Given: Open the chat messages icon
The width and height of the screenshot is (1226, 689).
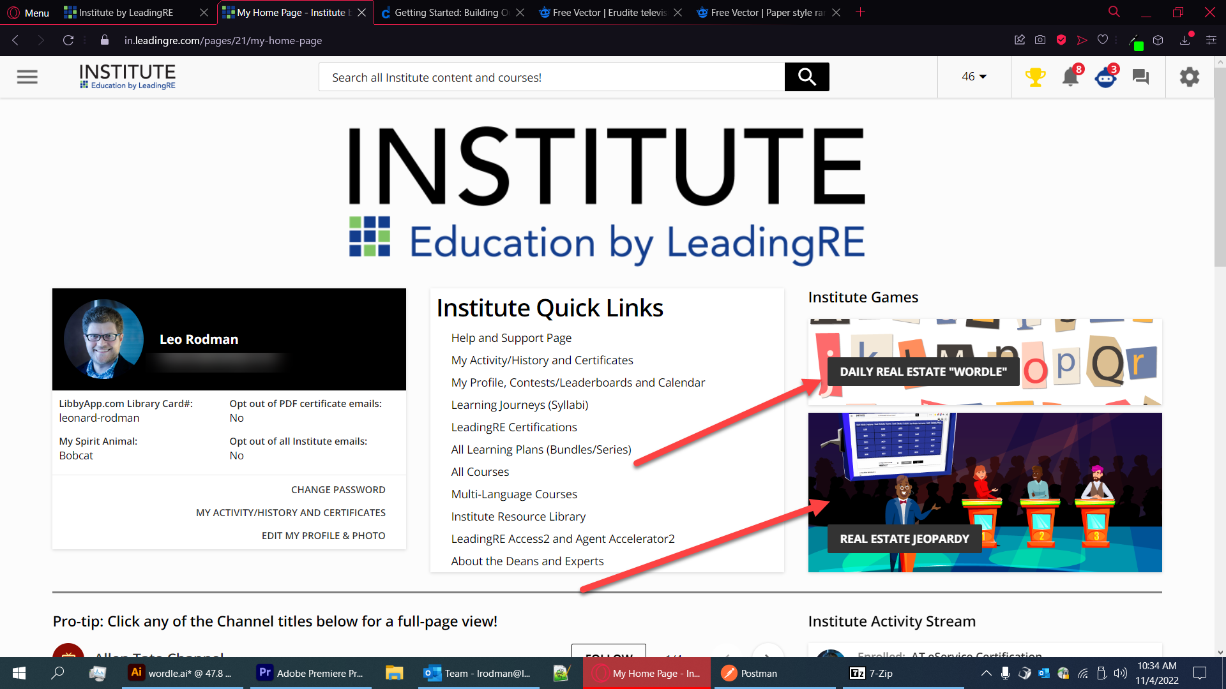Looking at the screenshot, I should coord(1140,77).
